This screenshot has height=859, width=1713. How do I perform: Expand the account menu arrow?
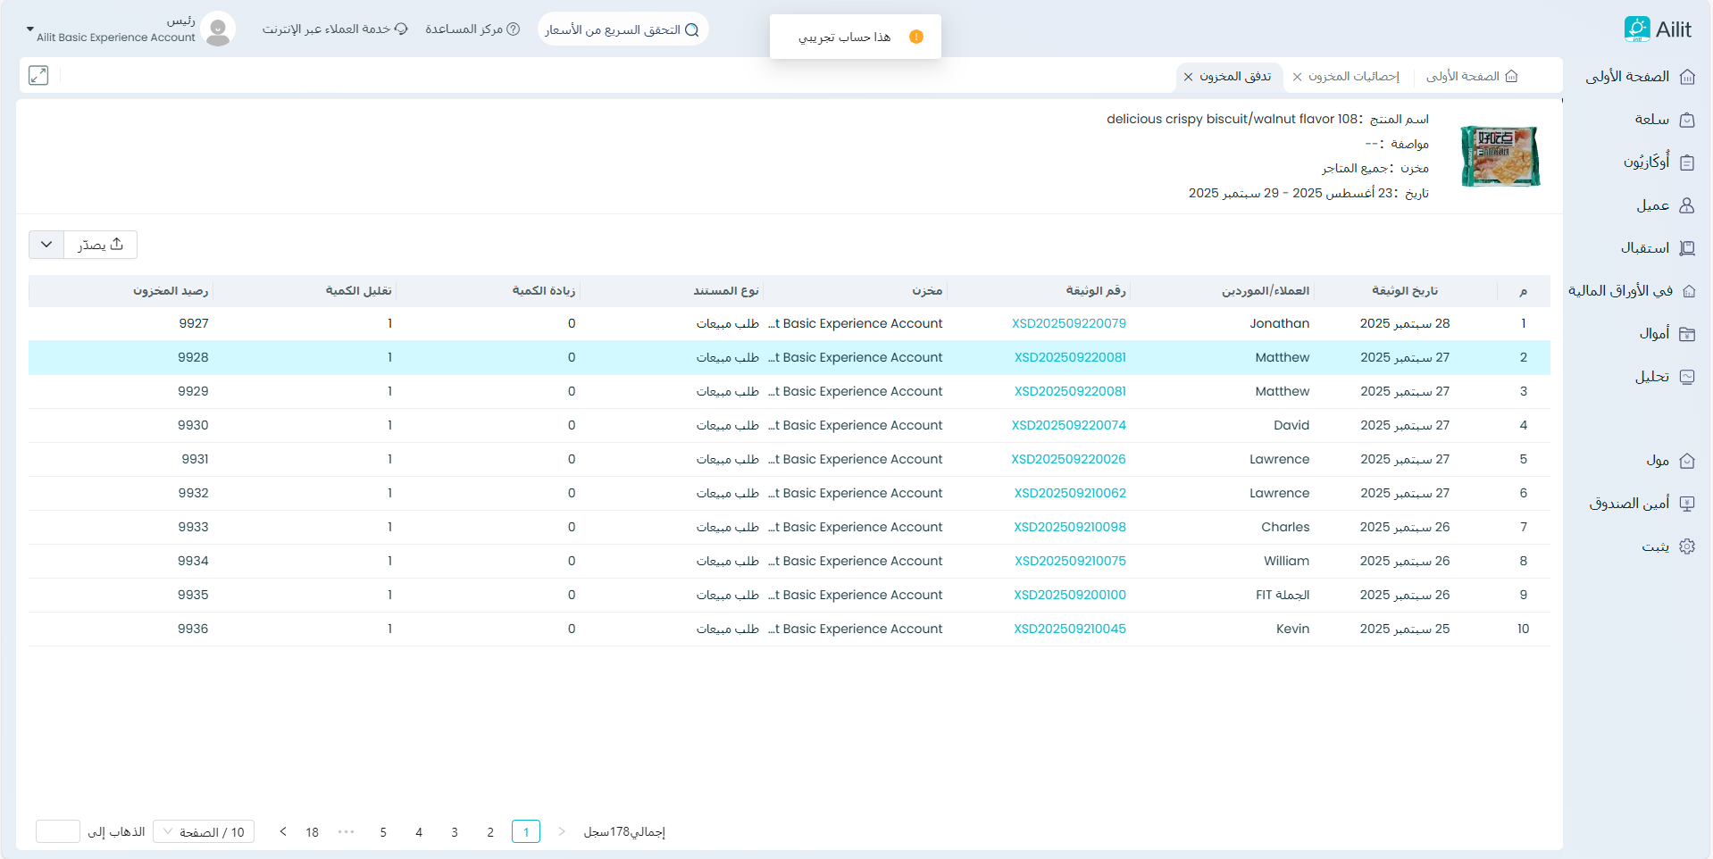tap(29, 29)
